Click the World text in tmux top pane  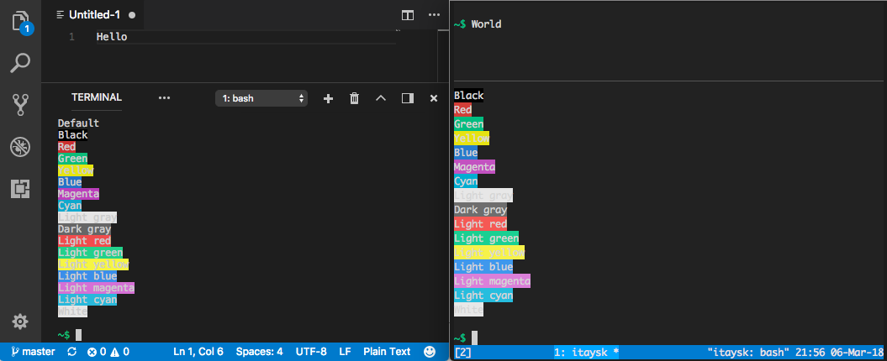(486, 24)
